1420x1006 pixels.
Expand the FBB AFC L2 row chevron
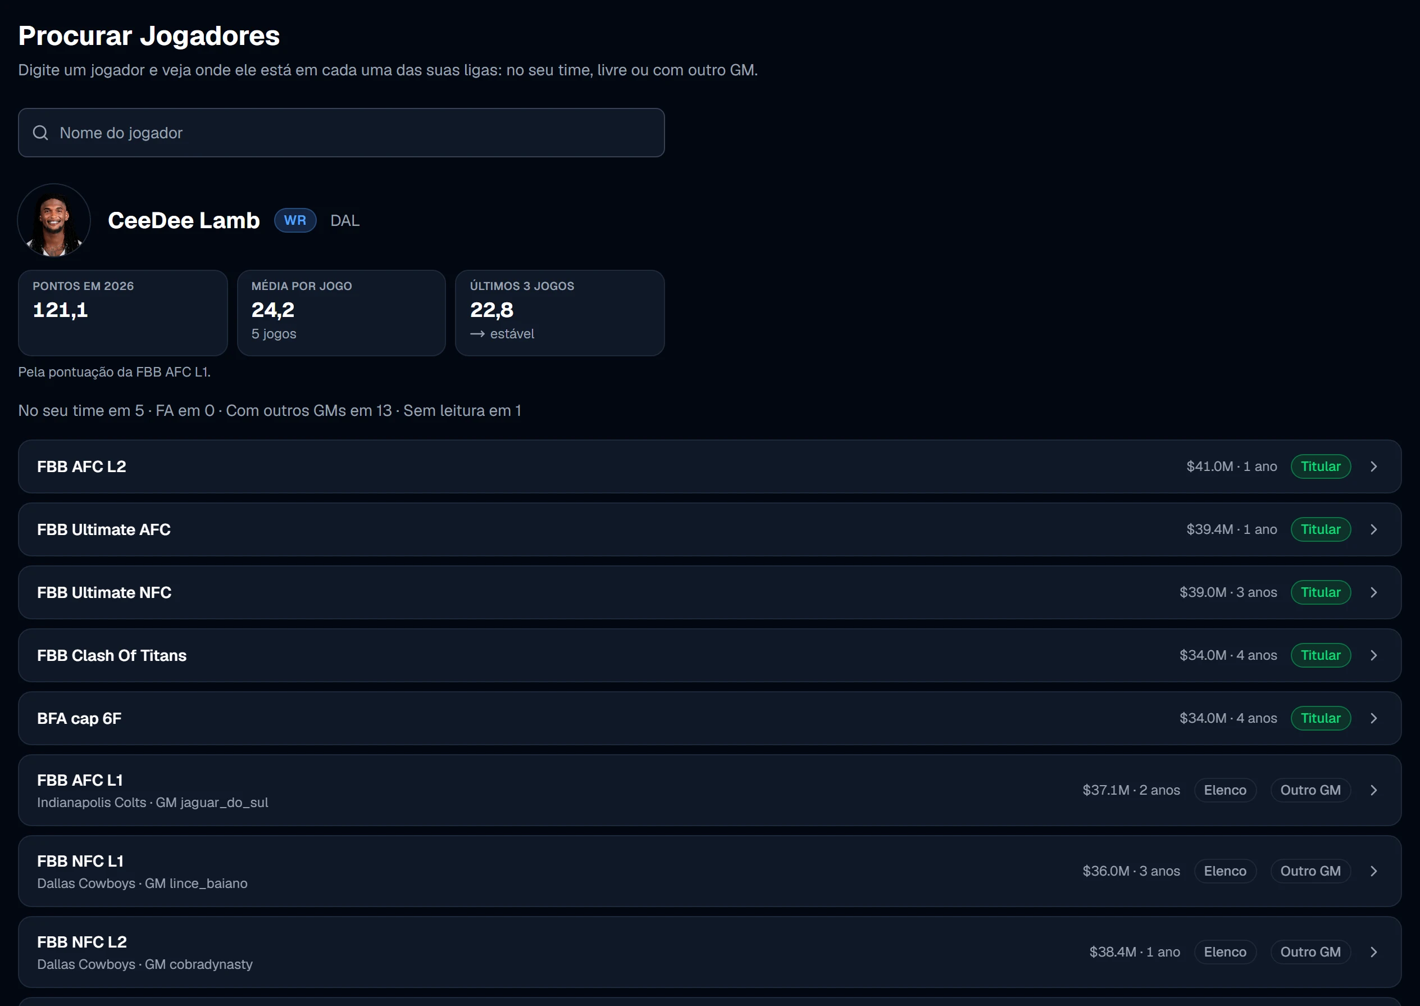(x=1373, y=466)
